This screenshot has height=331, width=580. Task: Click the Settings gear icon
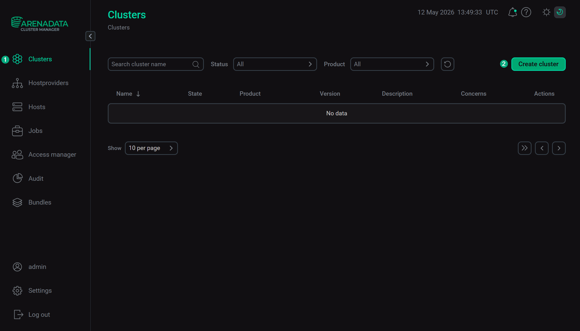[x=17, y=291]
